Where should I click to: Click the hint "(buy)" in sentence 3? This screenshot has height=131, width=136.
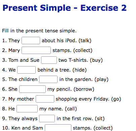pyautogui.click(x=96, y=60)
